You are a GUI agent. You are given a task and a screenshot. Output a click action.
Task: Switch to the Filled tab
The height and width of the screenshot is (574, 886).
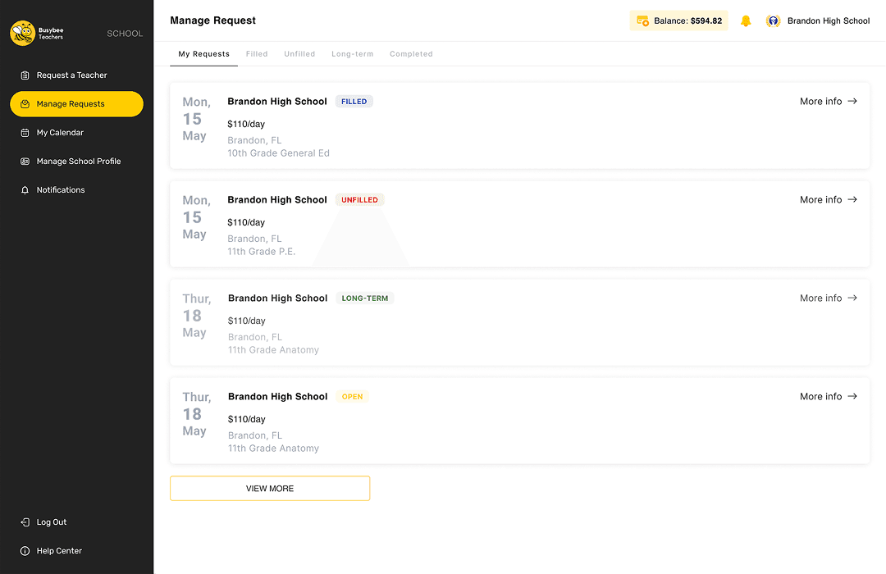click(256, 53)
